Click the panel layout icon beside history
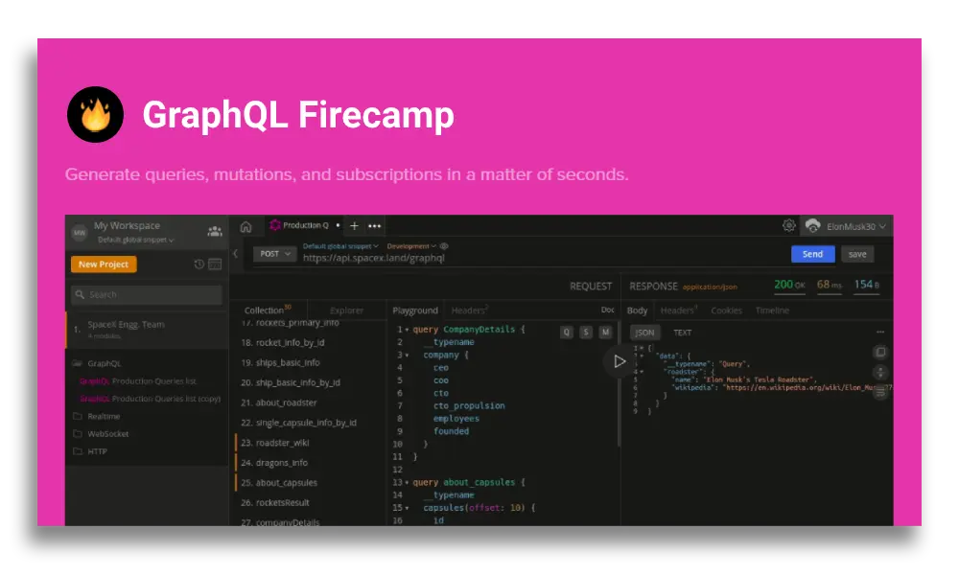The width and height of the screenshot is (959, 575). (215, 264)
